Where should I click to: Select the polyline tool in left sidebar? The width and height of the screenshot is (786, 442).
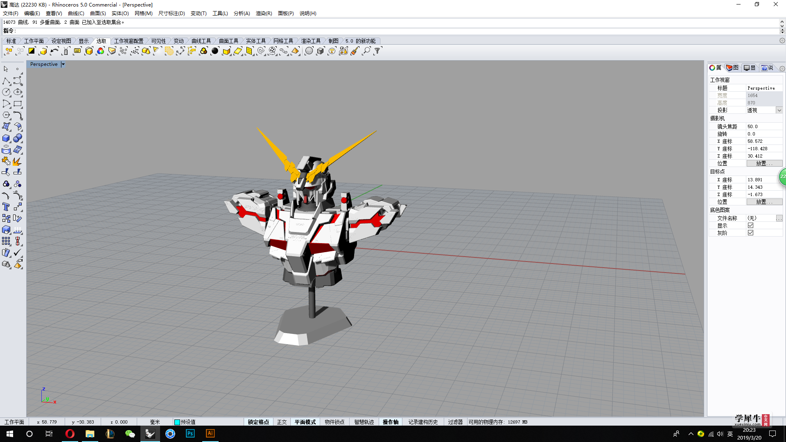(6, 81)
